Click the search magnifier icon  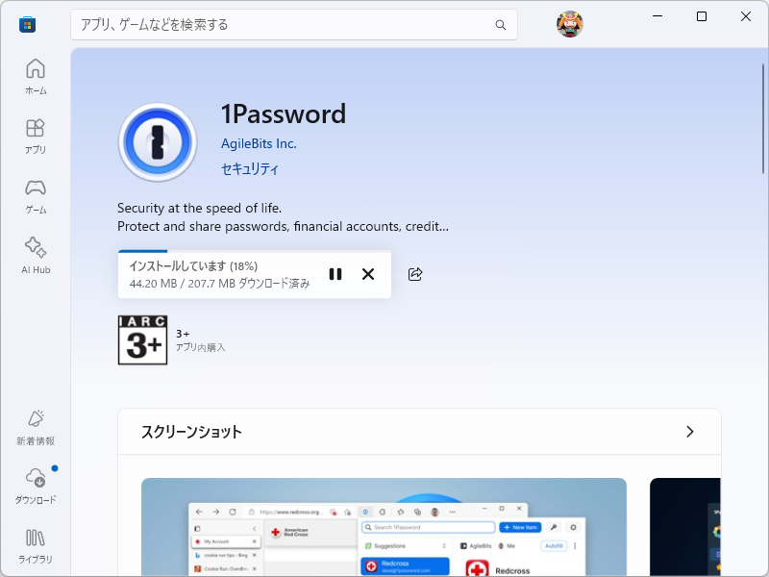coord(500,25)
